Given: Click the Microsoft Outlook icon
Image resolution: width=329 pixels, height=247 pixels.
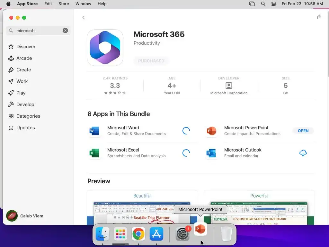Looking at the screenshot, I should click(x=211, y=153).
